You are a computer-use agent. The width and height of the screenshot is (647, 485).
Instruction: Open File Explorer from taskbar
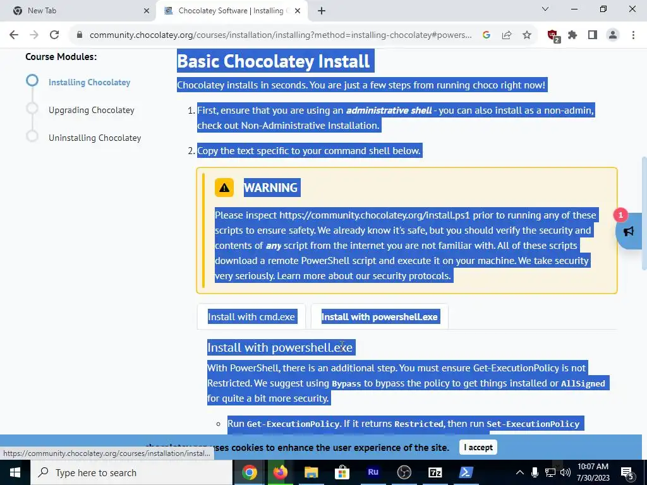click(x=311, y=472)
